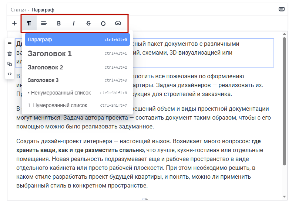
Task: Toggle bold formatting
Action: point(59,23)
